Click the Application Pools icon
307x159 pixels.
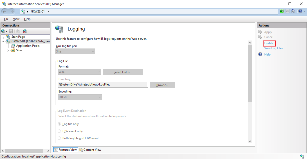click(13, 46)
